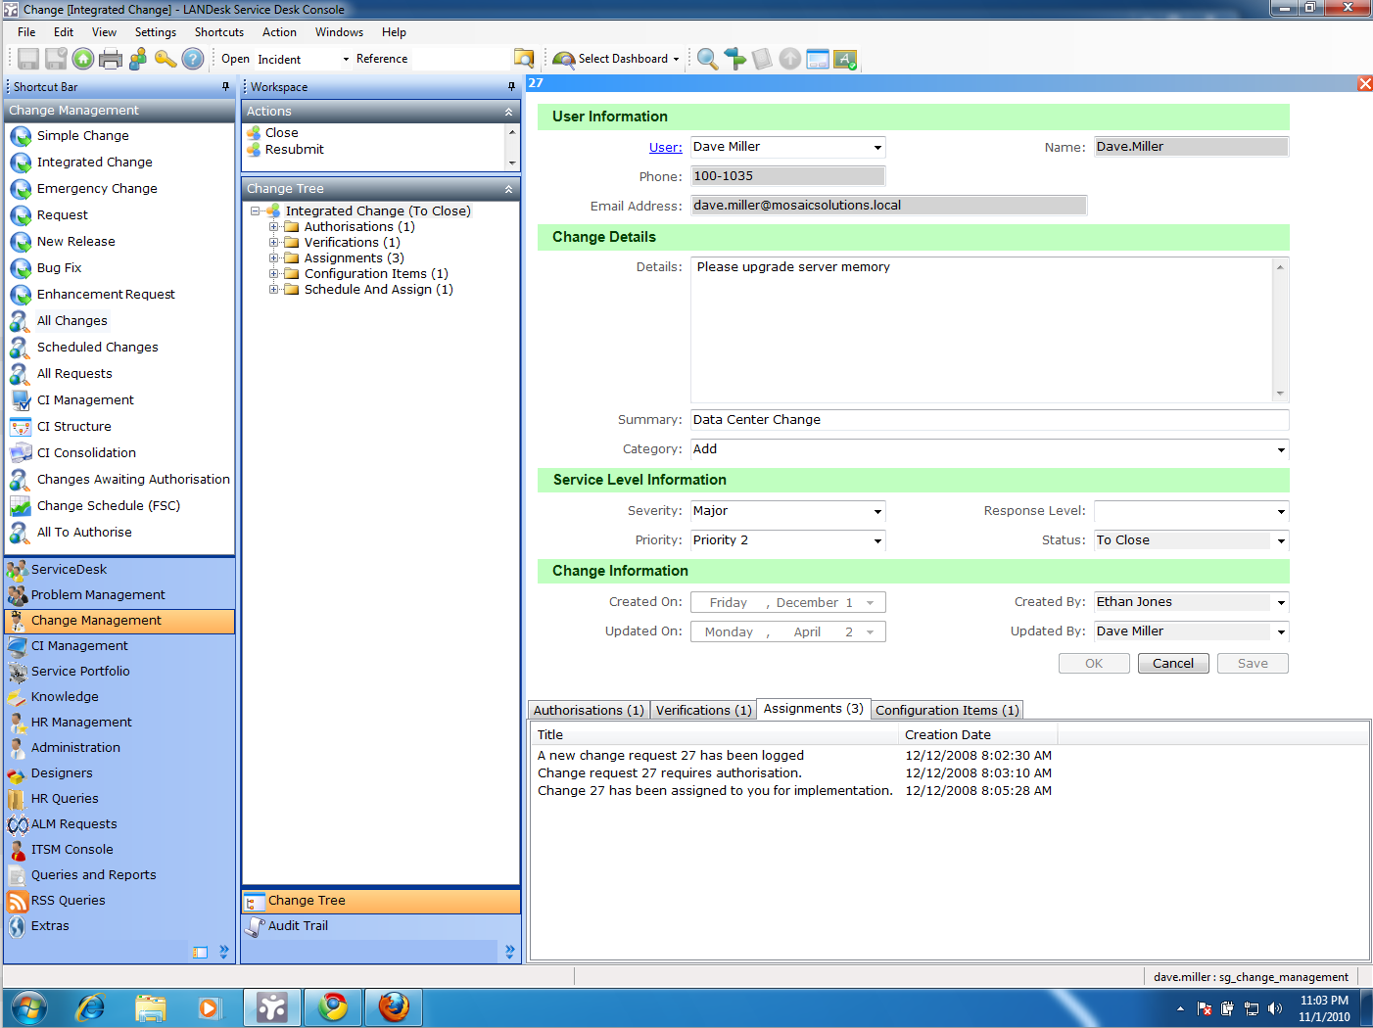1373x1028 pixels.
Task: Click the Close action
Action: (x=281, y=133)
